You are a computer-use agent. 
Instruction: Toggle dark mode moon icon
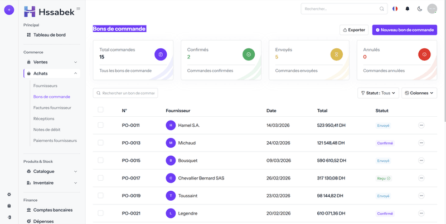[419, 9]
